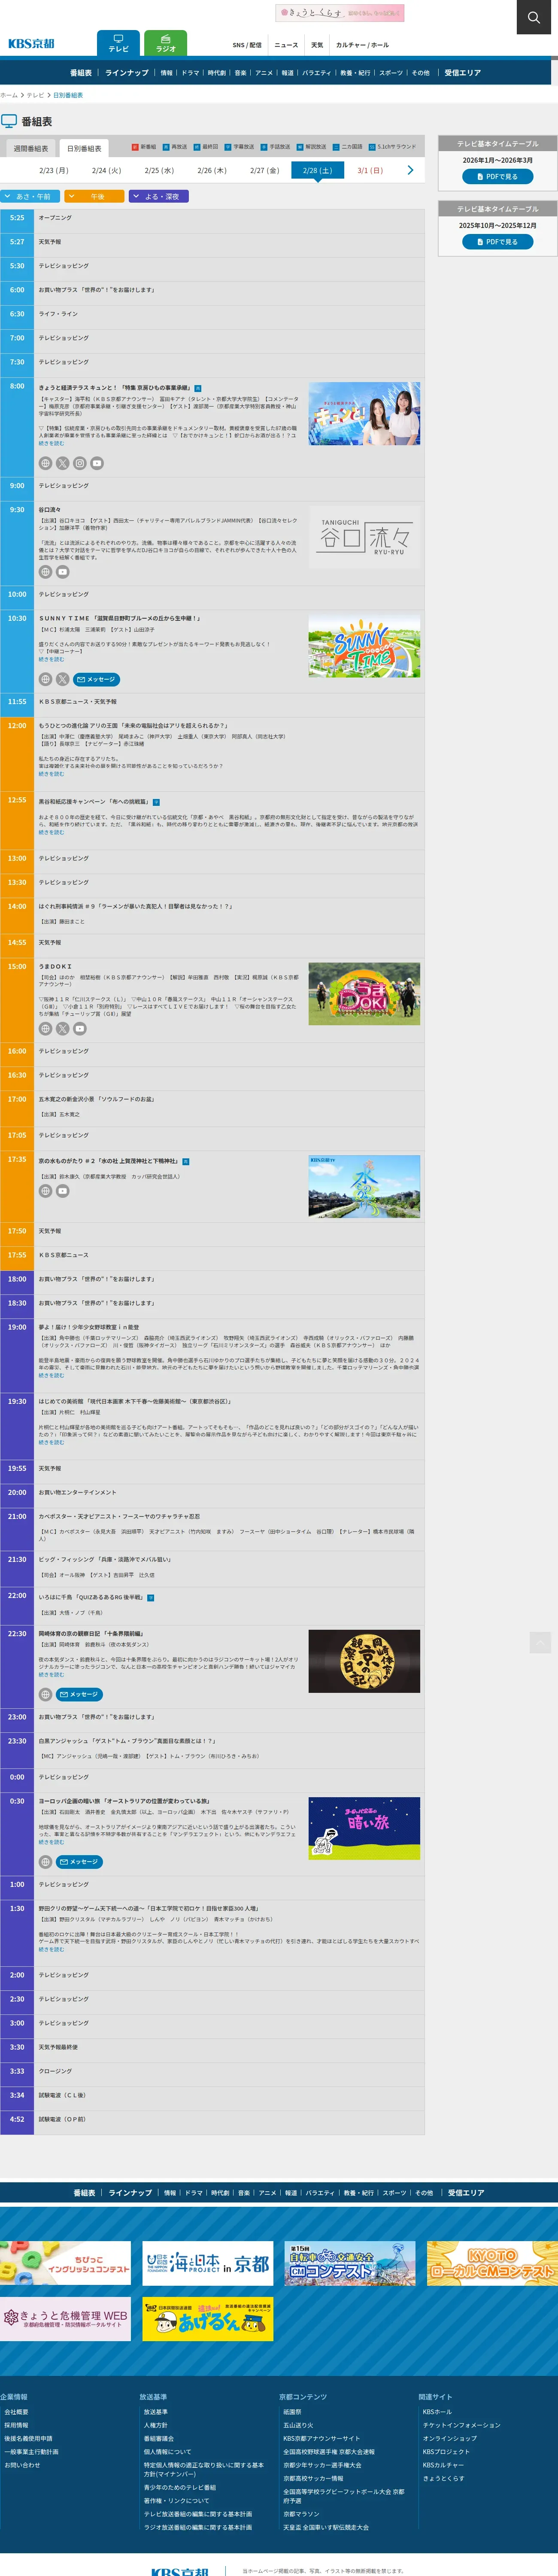Open the search magnifier icon

[x=535, y=17]
